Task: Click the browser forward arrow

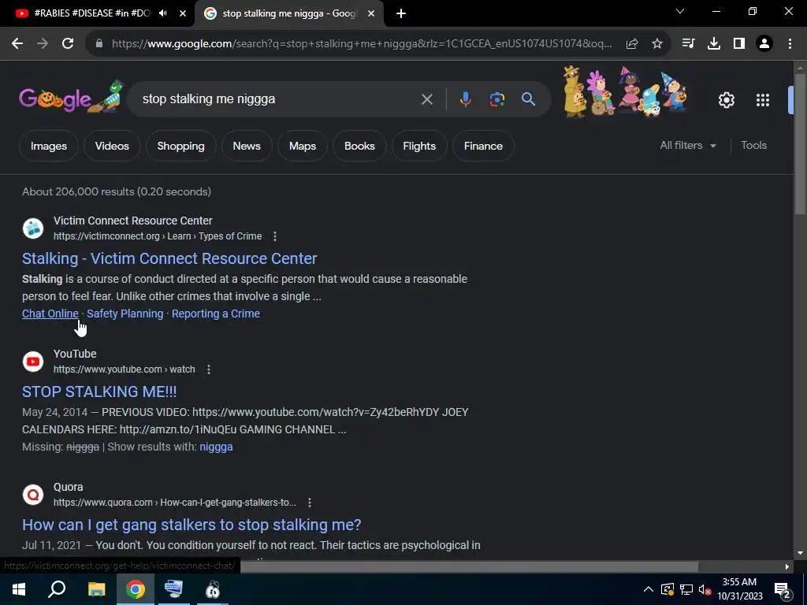Action: tap(43, 44)
